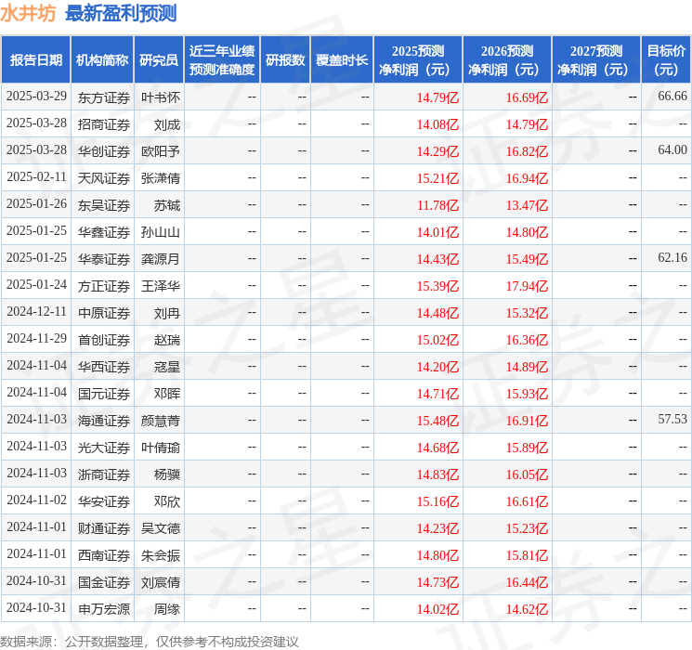Click the 2025 forecast 14.08亿
692x650 pixels.
tap(437, 124)
